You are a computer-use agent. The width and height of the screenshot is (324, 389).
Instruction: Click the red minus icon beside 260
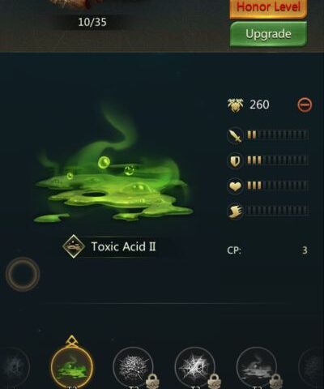(305, 105)
